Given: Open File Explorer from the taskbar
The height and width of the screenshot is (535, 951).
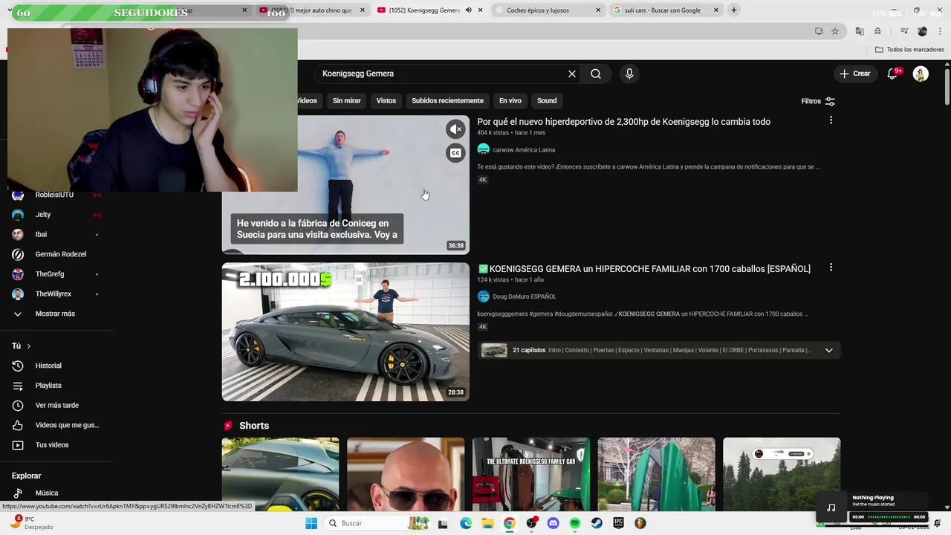Looking at the screenshot, I should (487, 523).
